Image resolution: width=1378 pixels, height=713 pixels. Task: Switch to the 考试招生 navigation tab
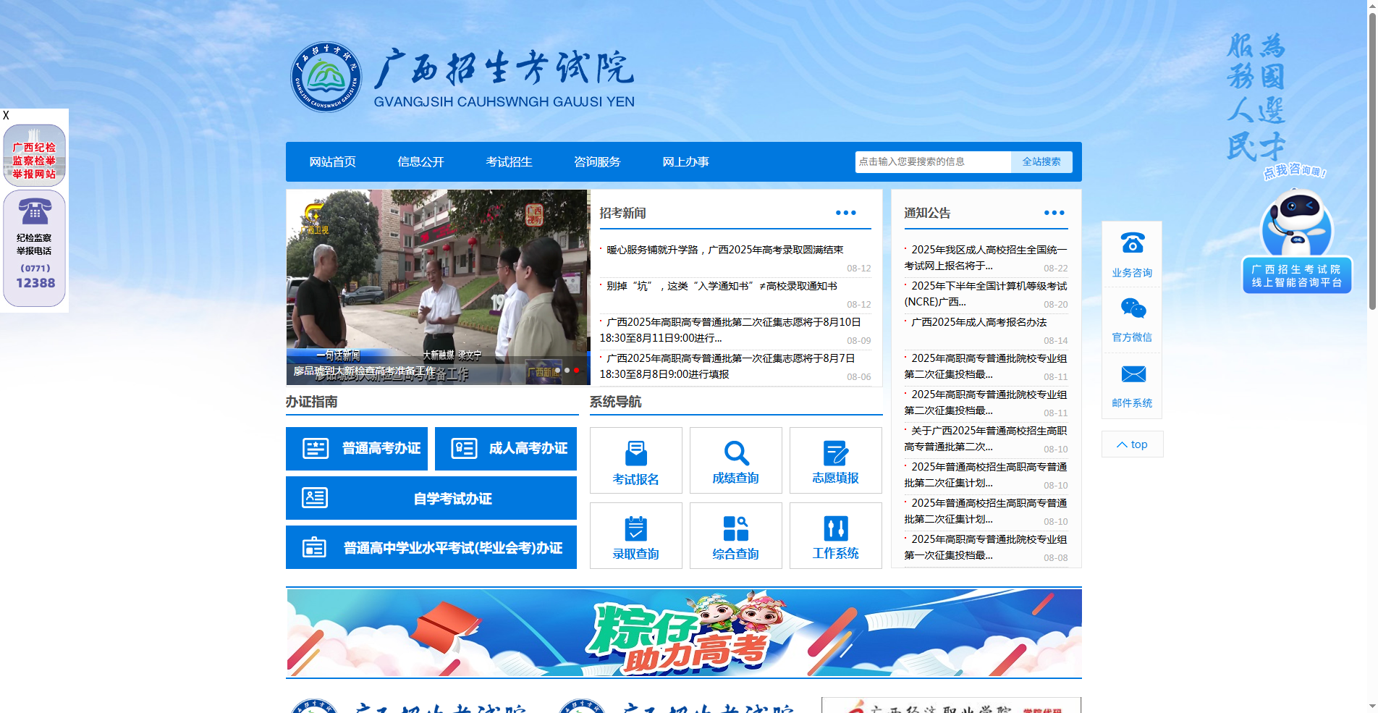tap(509, 161)
